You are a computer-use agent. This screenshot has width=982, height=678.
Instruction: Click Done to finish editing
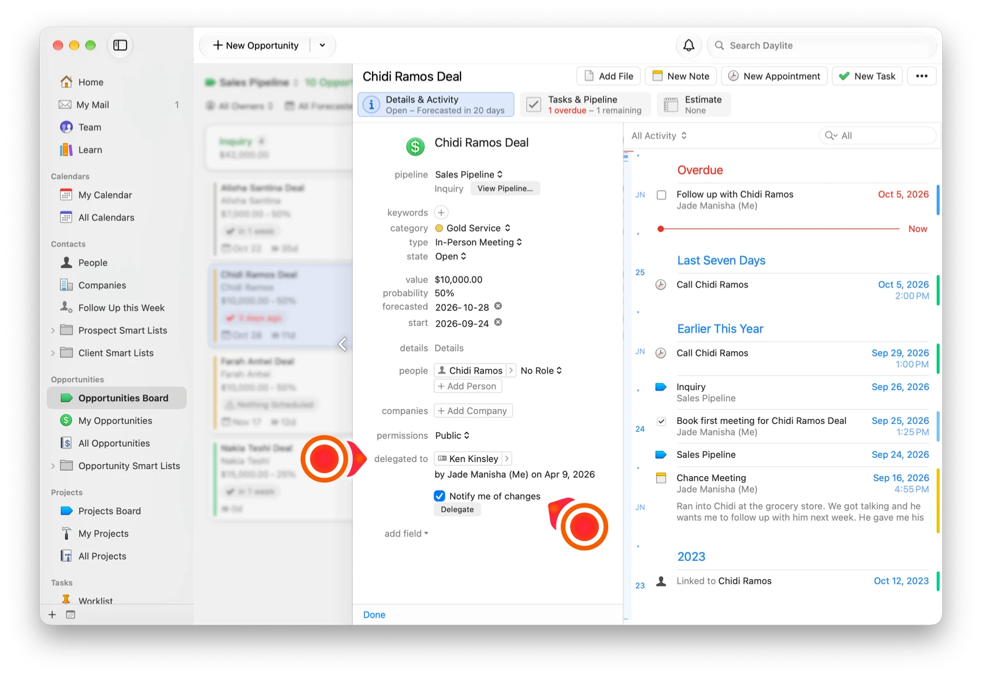click(x=374, y=615)
